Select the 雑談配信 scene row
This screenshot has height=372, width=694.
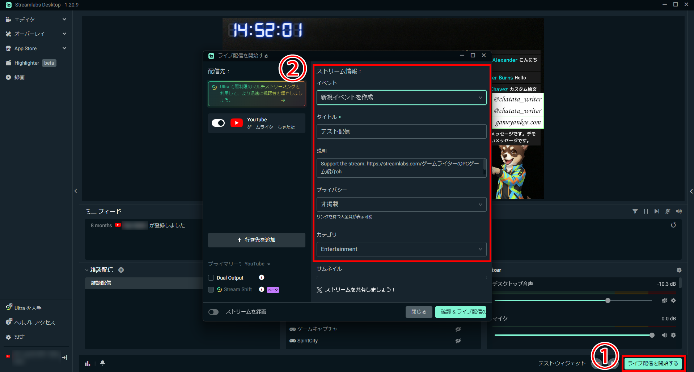click(144, 283)
